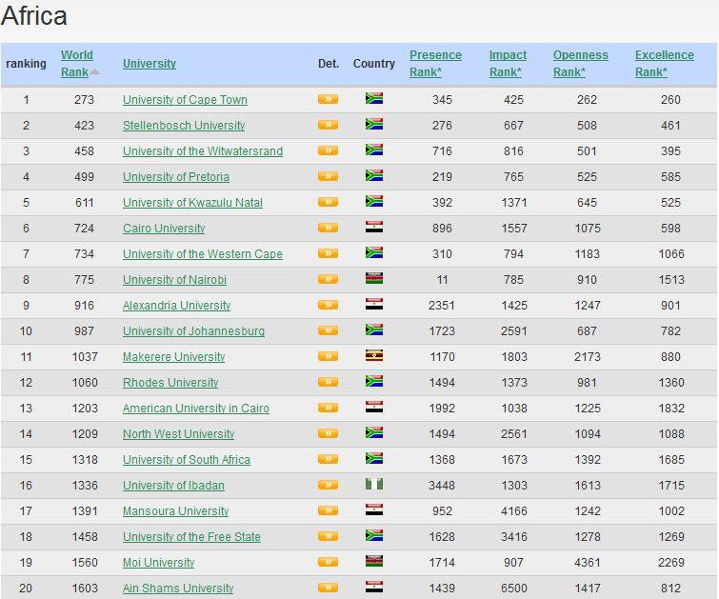Sort by Excellence Rank column header
Image resolution: width=719 pixels, height=599 pixels.
[x=664, y=64]
